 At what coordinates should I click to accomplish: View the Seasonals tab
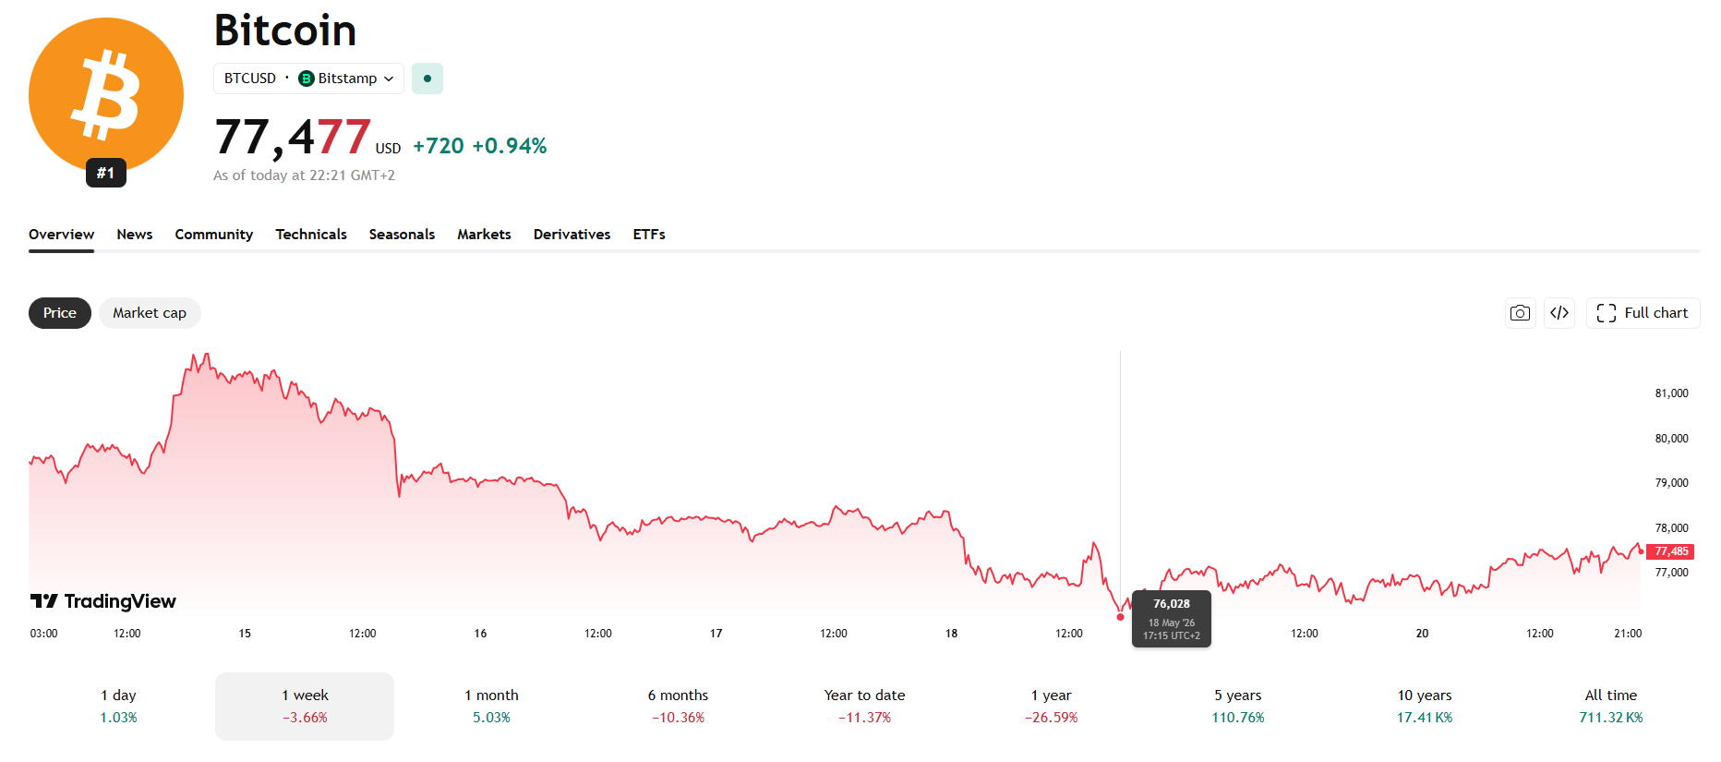pyautogui.click(x=402, y=235)
